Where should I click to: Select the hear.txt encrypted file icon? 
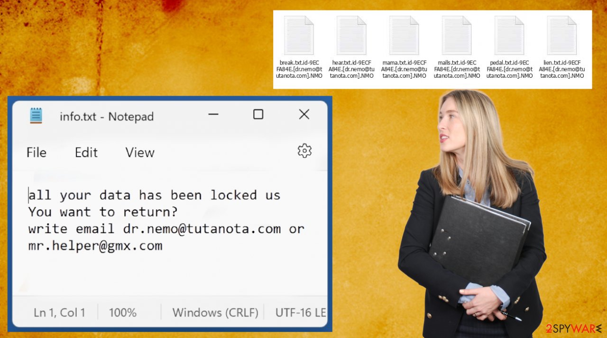pos(351,36)
